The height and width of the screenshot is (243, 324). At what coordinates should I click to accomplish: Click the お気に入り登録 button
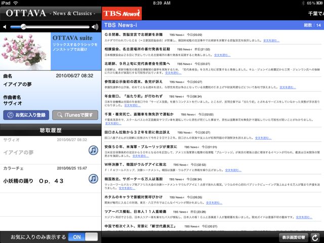point(26,115)
